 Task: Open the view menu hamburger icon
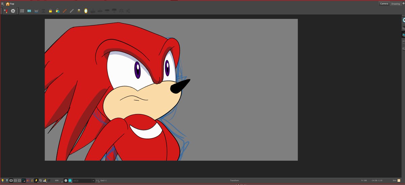[x=2, y=4]
